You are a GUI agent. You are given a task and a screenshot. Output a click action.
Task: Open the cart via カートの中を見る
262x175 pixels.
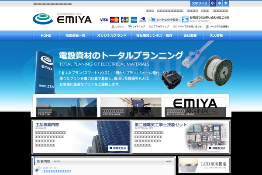165,20
